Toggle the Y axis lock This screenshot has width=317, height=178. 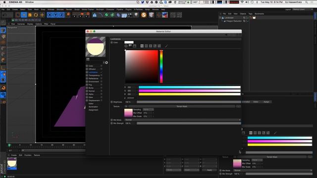(x=55, y=15)
